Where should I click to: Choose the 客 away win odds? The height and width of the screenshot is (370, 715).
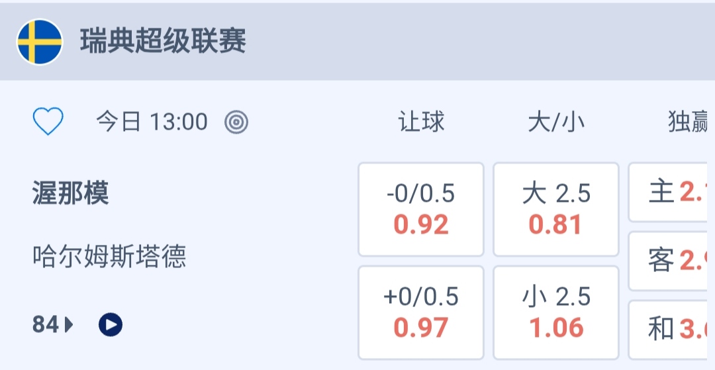[671, 261]
